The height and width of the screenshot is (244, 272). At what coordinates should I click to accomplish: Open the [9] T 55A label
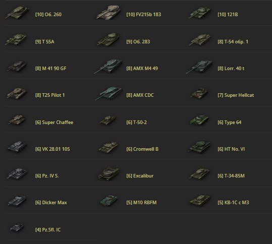(45, 42)
